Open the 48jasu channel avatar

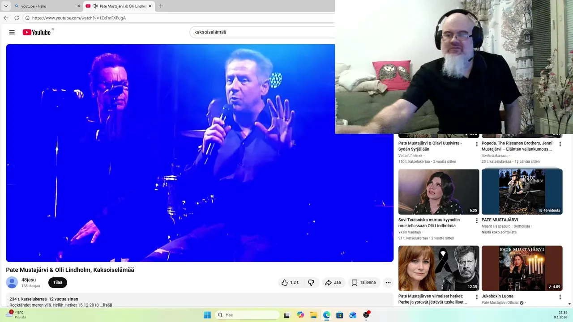(x=12, y=283)
